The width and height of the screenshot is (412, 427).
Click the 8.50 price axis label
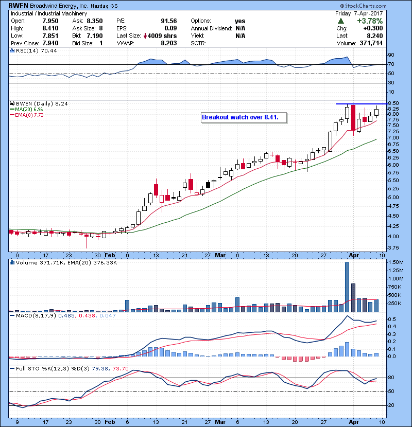[393, 103]
